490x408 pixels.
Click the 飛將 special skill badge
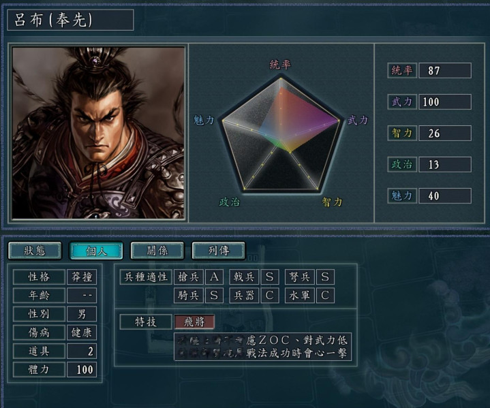(194, 321)
